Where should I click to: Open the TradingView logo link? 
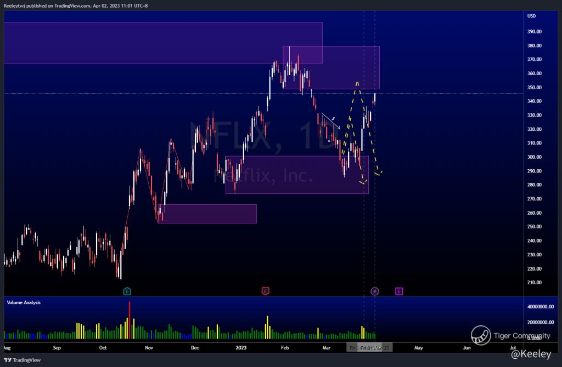click(x=22, y=360)
